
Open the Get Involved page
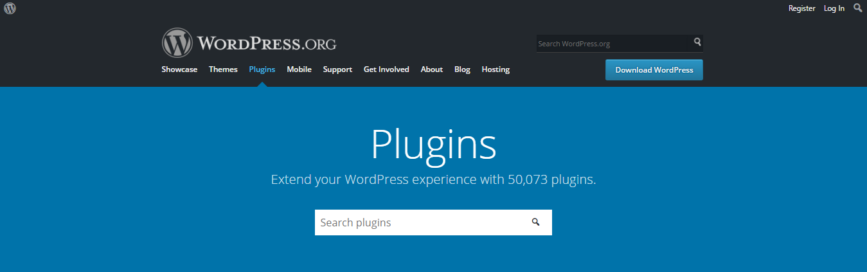tap(386, 69)
